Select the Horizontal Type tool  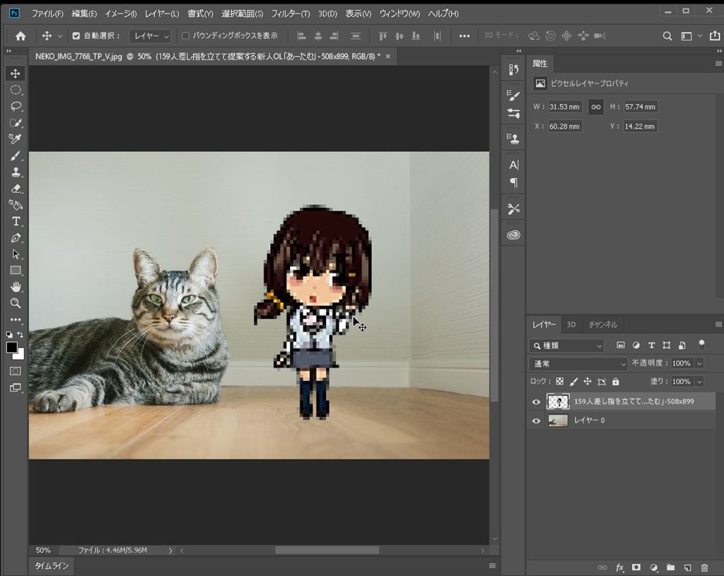16,221
